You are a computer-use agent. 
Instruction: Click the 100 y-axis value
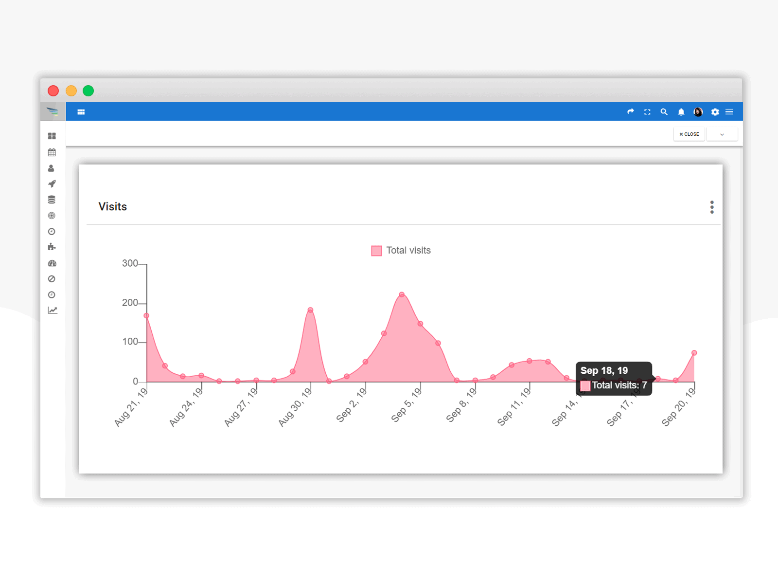(x=130, y=342)
